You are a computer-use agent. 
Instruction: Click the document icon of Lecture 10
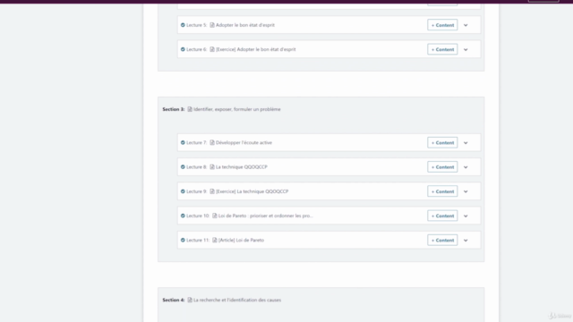215,216
